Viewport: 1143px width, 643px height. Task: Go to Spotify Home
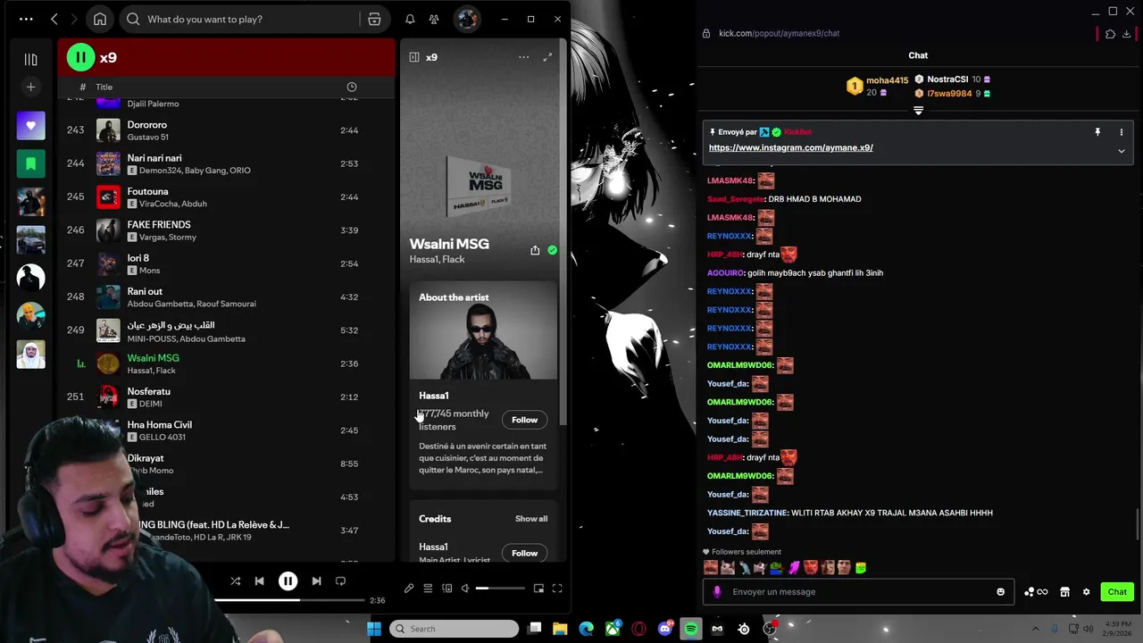pos(100,19)
